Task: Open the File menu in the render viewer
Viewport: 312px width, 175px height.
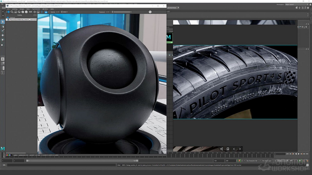Action: click(8, 9)
